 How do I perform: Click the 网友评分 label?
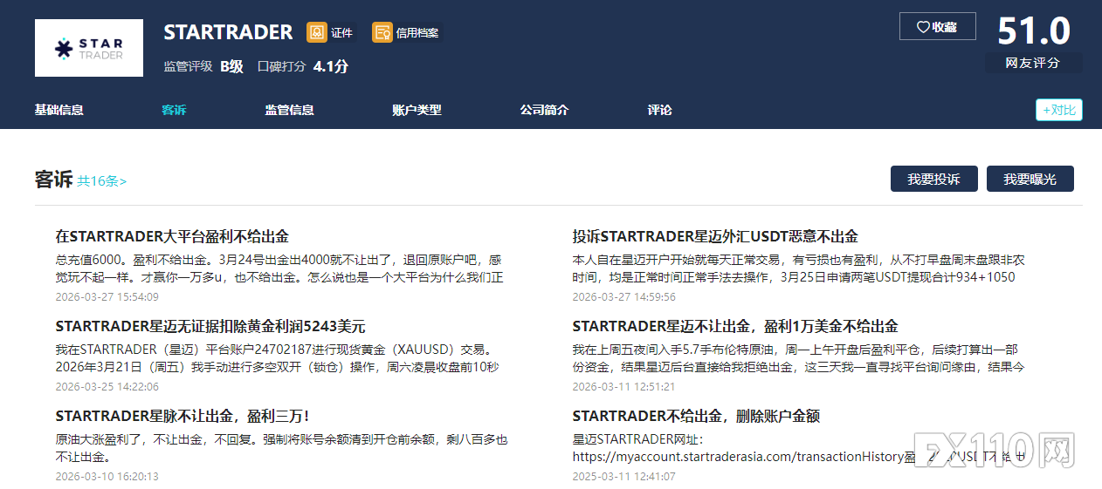pos(1033,63)
